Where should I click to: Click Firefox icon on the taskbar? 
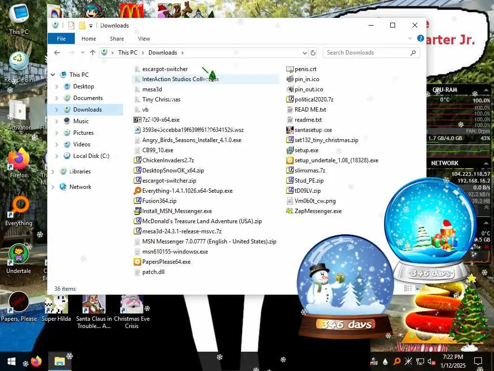(36, 361)
